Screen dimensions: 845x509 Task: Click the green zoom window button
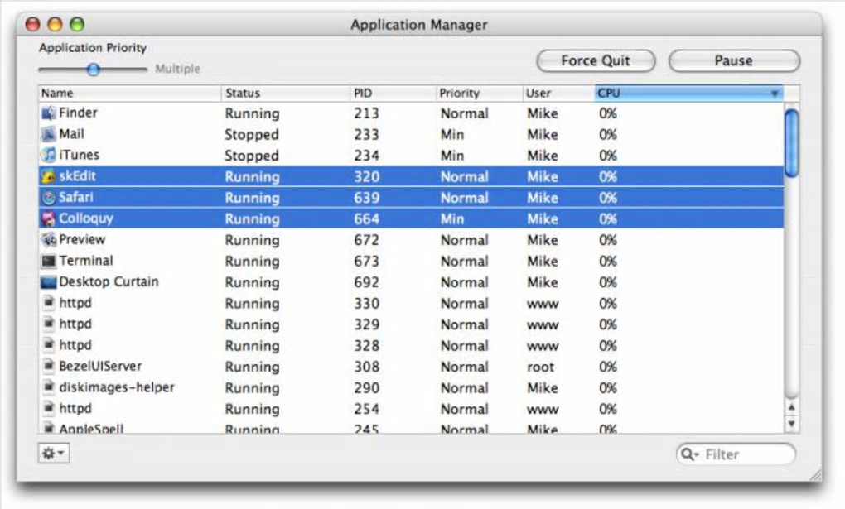77,24
